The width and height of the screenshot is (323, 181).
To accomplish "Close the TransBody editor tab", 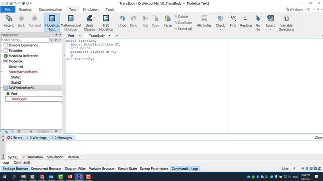I will click(x=110, y=35).
